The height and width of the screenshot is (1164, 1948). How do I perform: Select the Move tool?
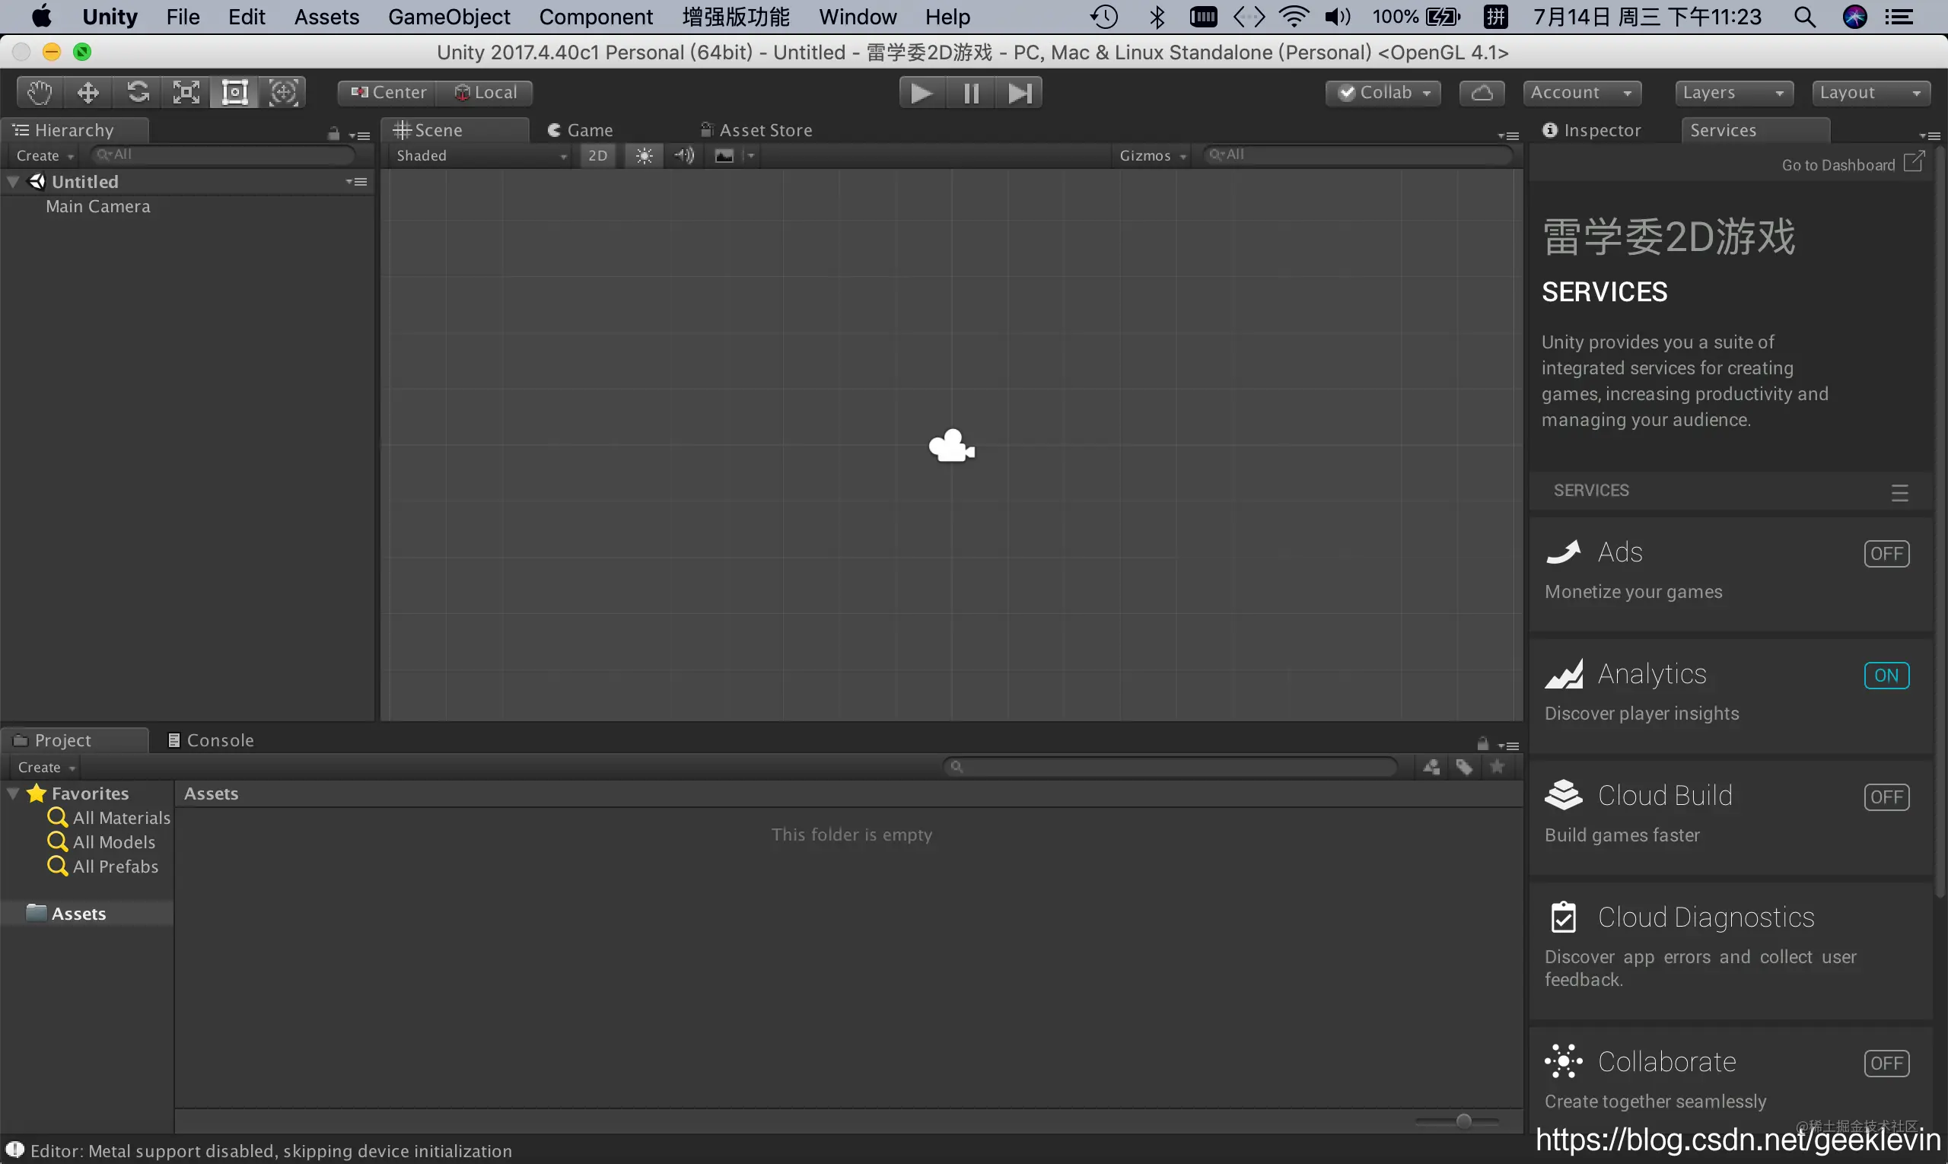88,93
